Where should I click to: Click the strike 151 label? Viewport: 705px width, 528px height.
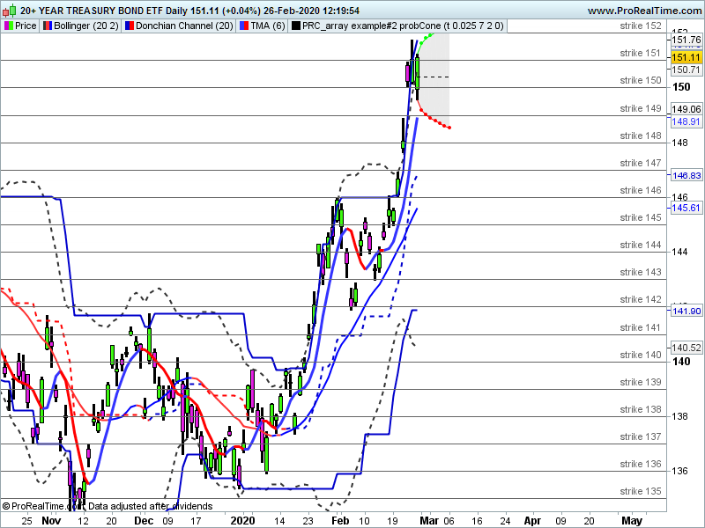(641, 53)
